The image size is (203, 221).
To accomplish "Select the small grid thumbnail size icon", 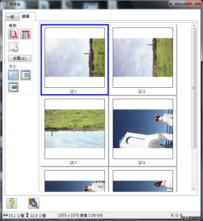I will pos(26,75).
